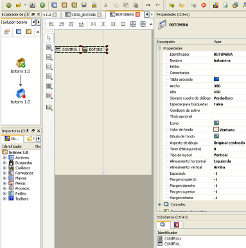Select the pointer arrow tool in palette
Viewport: 246px width, 248px height.
tap(49, 38)
